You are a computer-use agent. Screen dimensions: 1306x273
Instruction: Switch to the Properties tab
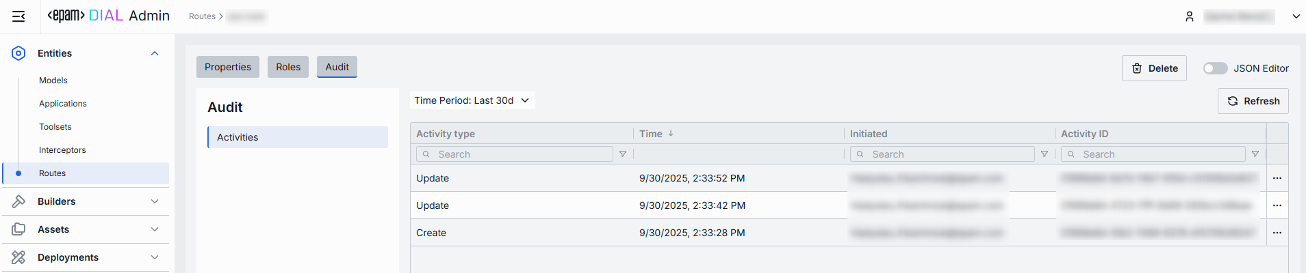tap(228, 67)
